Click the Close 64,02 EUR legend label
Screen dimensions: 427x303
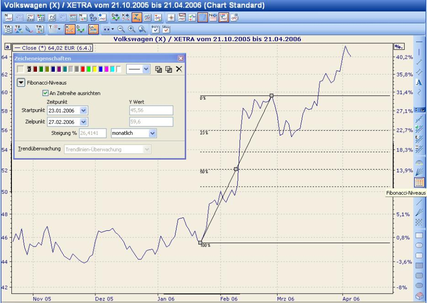click(52, 48)
